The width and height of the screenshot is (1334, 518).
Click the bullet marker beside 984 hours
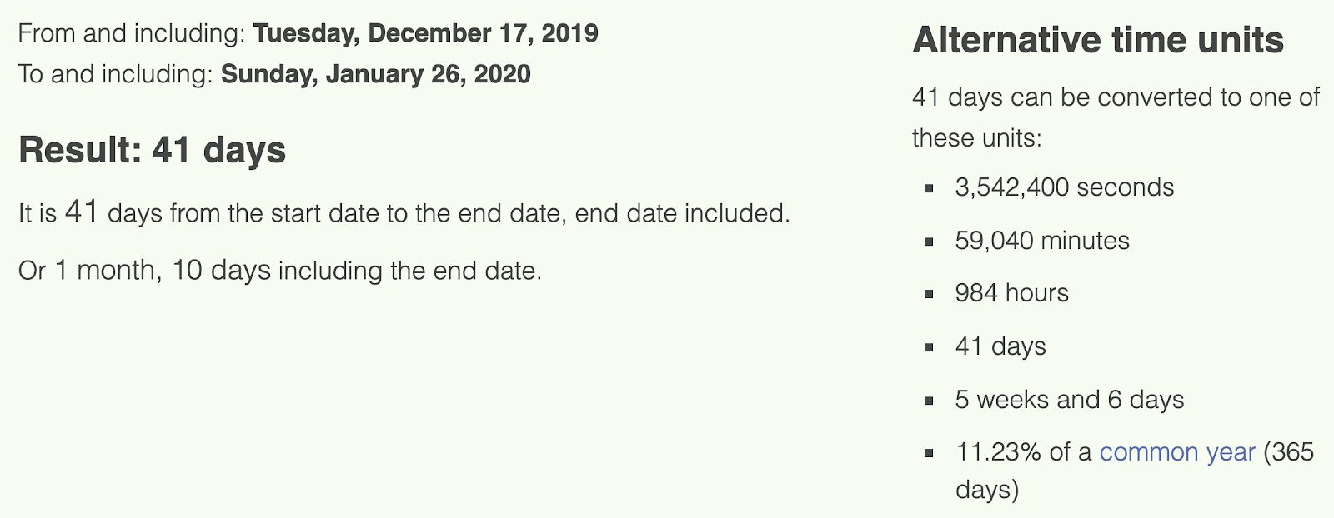point(929,294)
